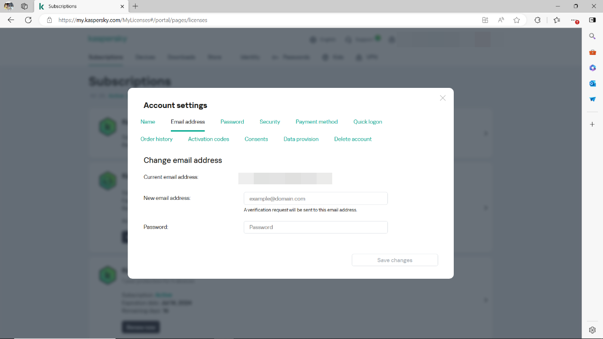Viewport: 603px width, 339px height.
Task: Click the browser Back arrow
Action: [11, 20]
